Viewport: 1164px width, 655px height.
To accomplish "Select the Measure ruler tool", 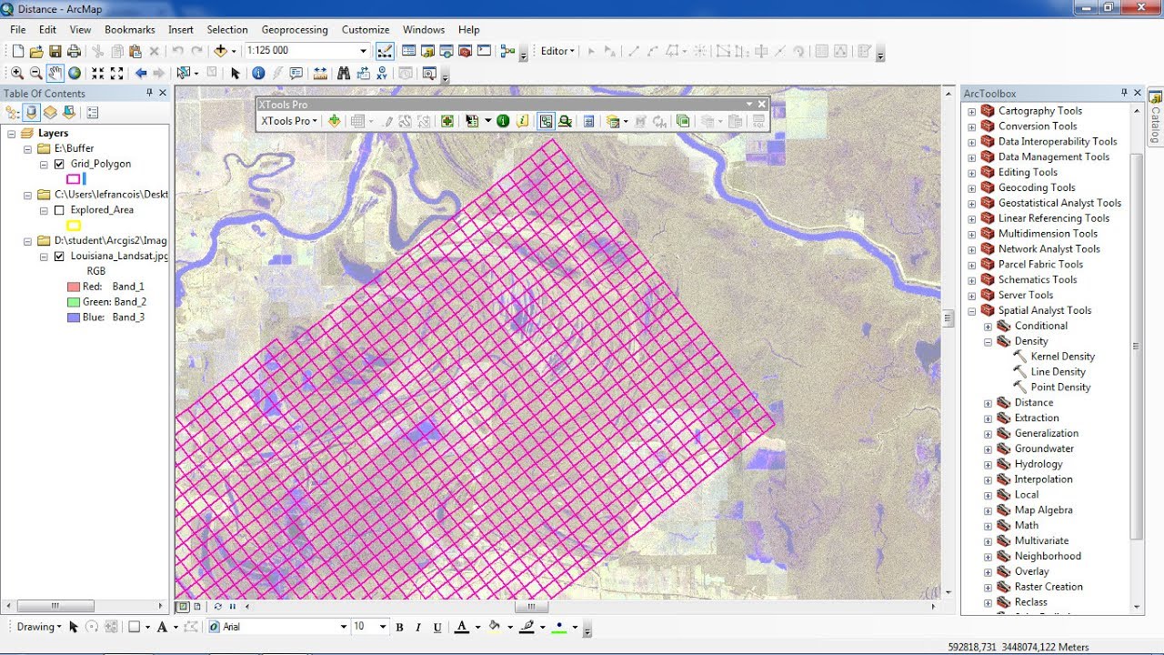I will (320, 73).
